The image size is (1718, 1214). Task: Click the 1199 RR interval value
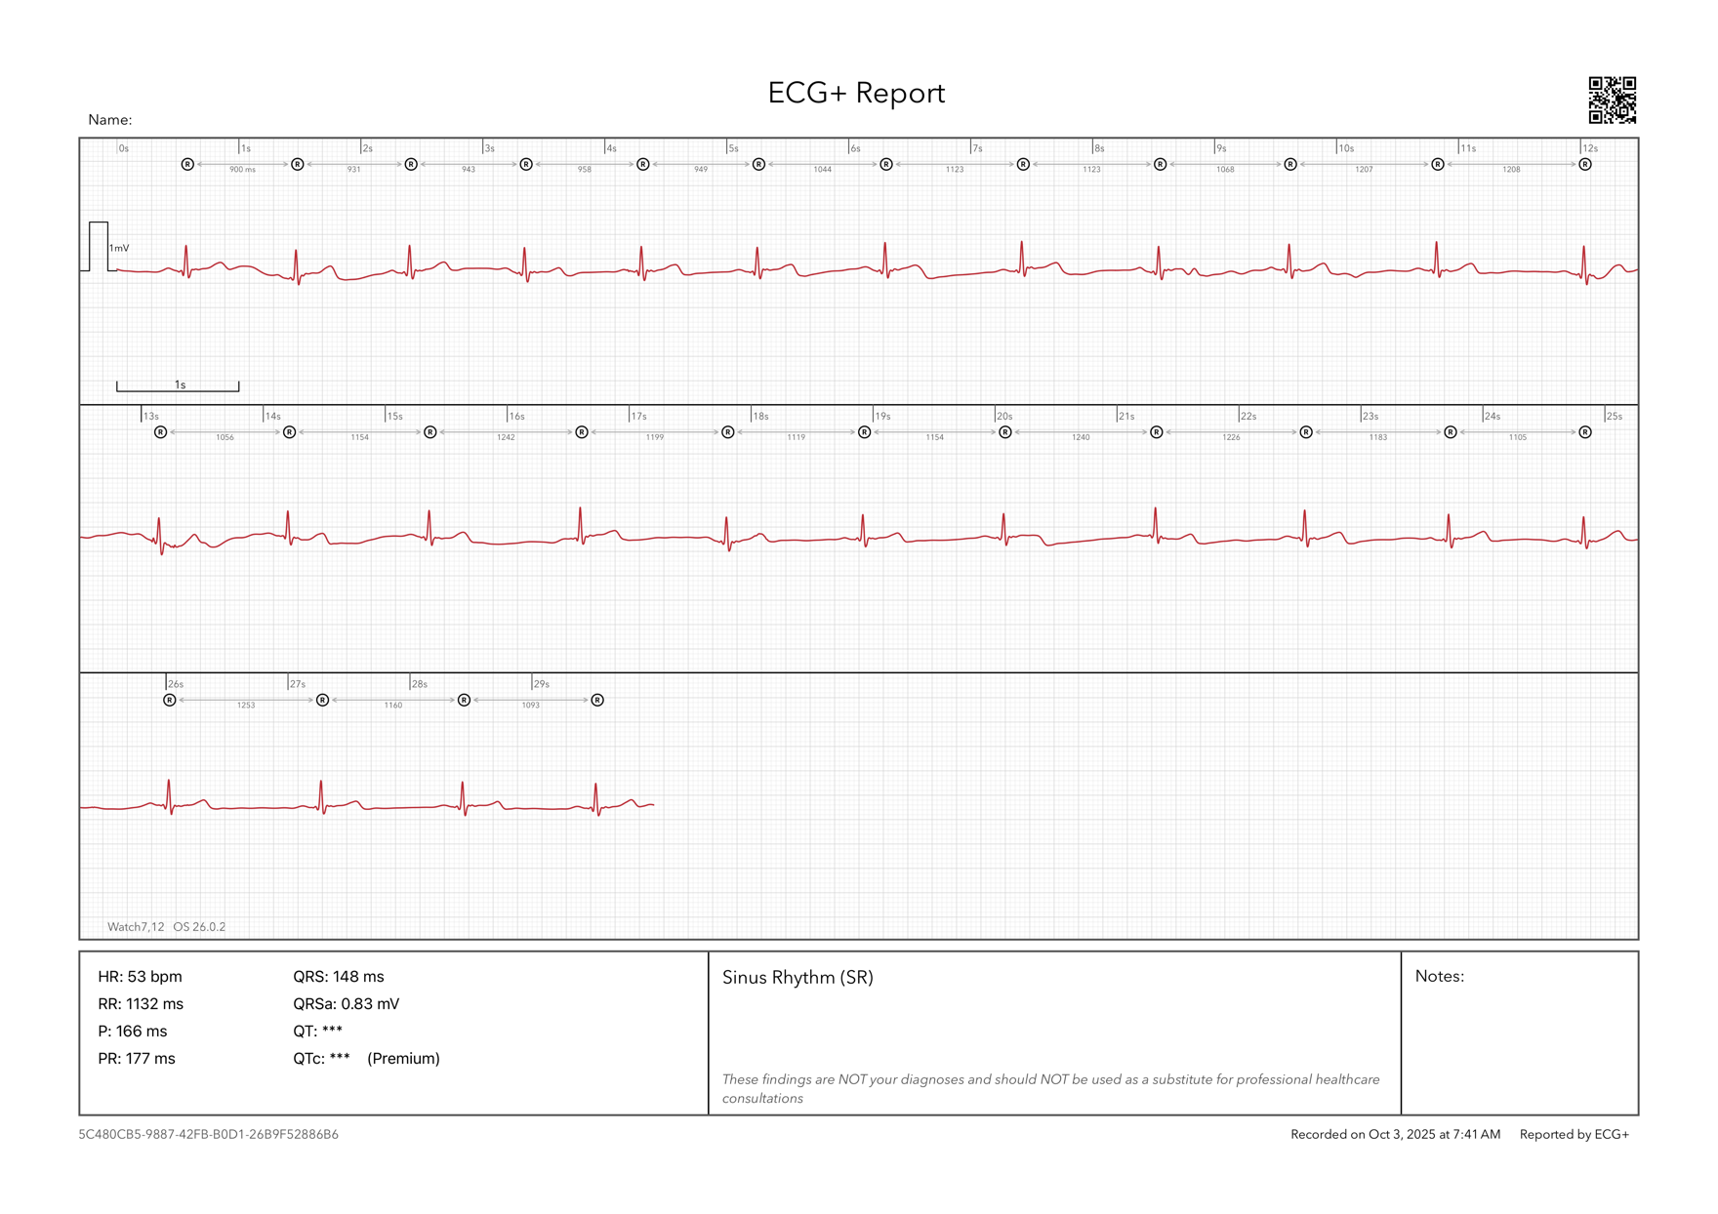tap(655, 437)
